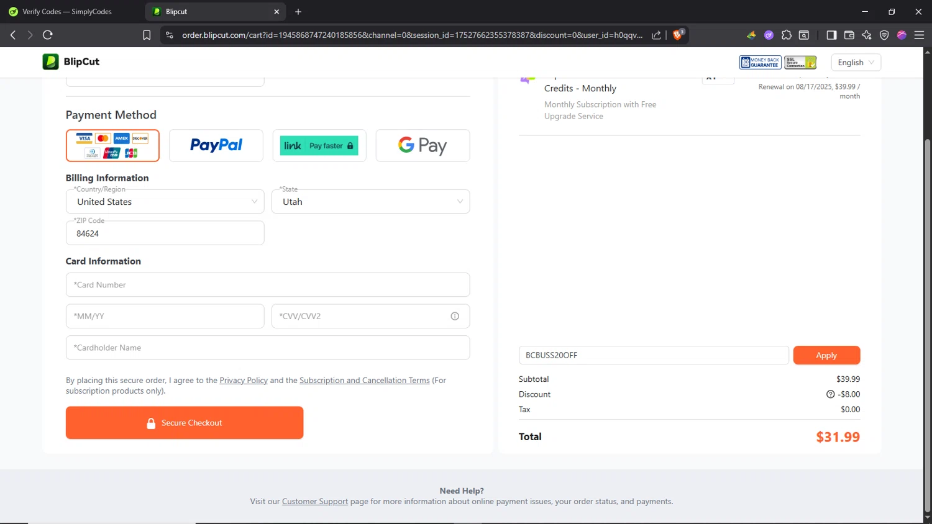Screen dimensions: 932x524
Task: Click the 'Need Help?' footer heading
Action: (x=462, y=491)
